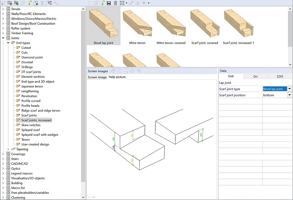Switch to the Help picture tab
The image size is (293, 200).
click(117, 77)
